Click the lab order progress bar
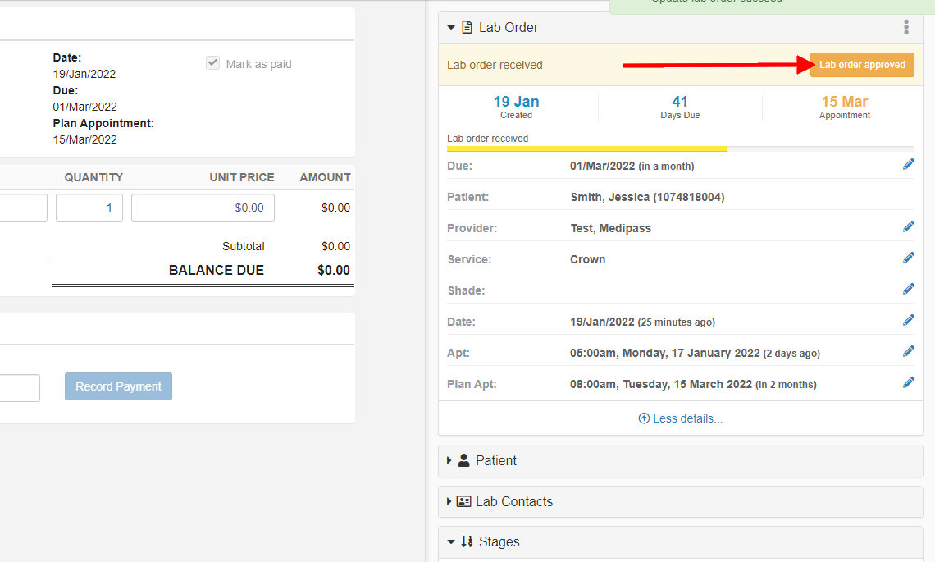935x562 pixels. tap(680, 149)
